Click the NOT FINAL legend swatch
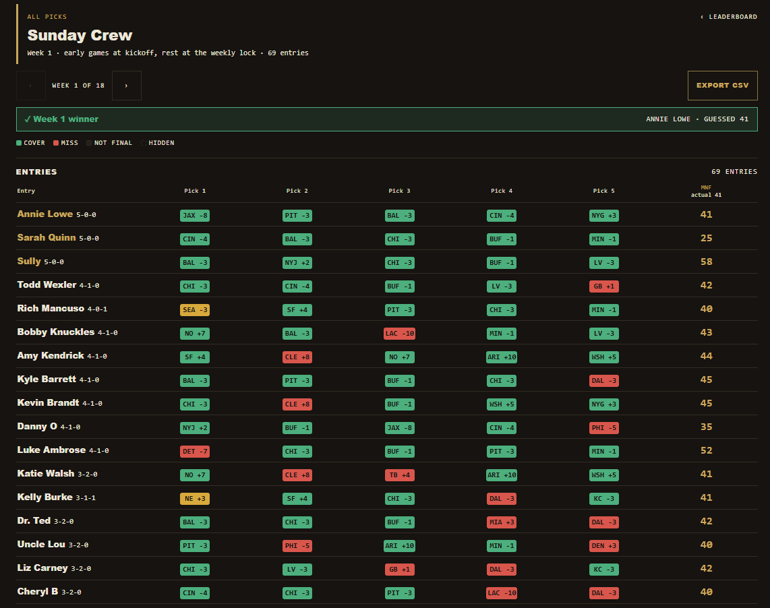 point(89,143)
